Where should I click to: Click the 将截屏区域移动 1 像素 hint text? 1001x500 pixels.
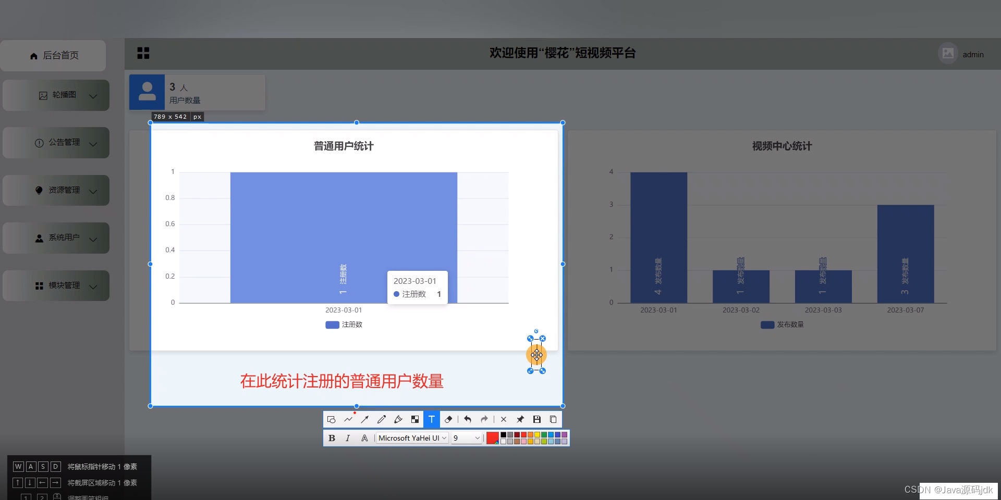point(102,483)
